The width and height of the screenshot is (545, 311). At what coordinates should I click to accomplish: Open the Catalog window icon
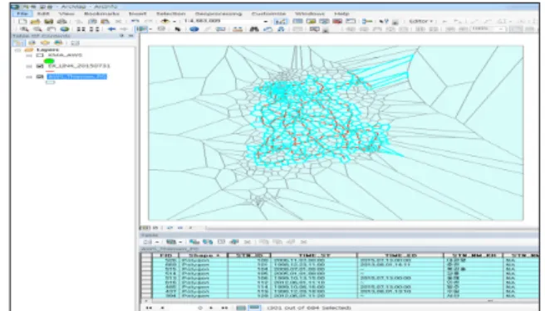pos(311,22)
